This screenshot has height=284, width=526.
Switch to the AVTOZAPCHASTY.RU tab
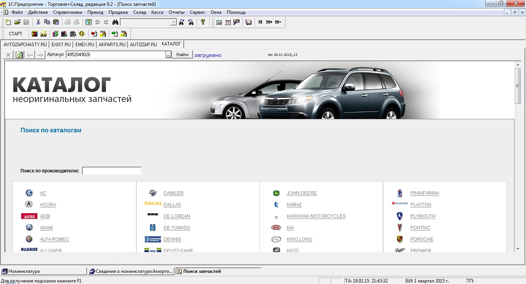(25, 44)
